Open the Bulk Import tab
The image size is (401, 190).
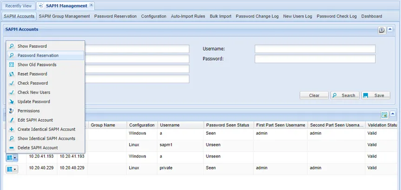pos(220,16)
